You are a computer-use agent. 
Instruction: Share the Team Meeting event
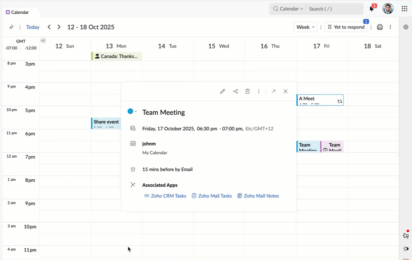tap(235, 91)
